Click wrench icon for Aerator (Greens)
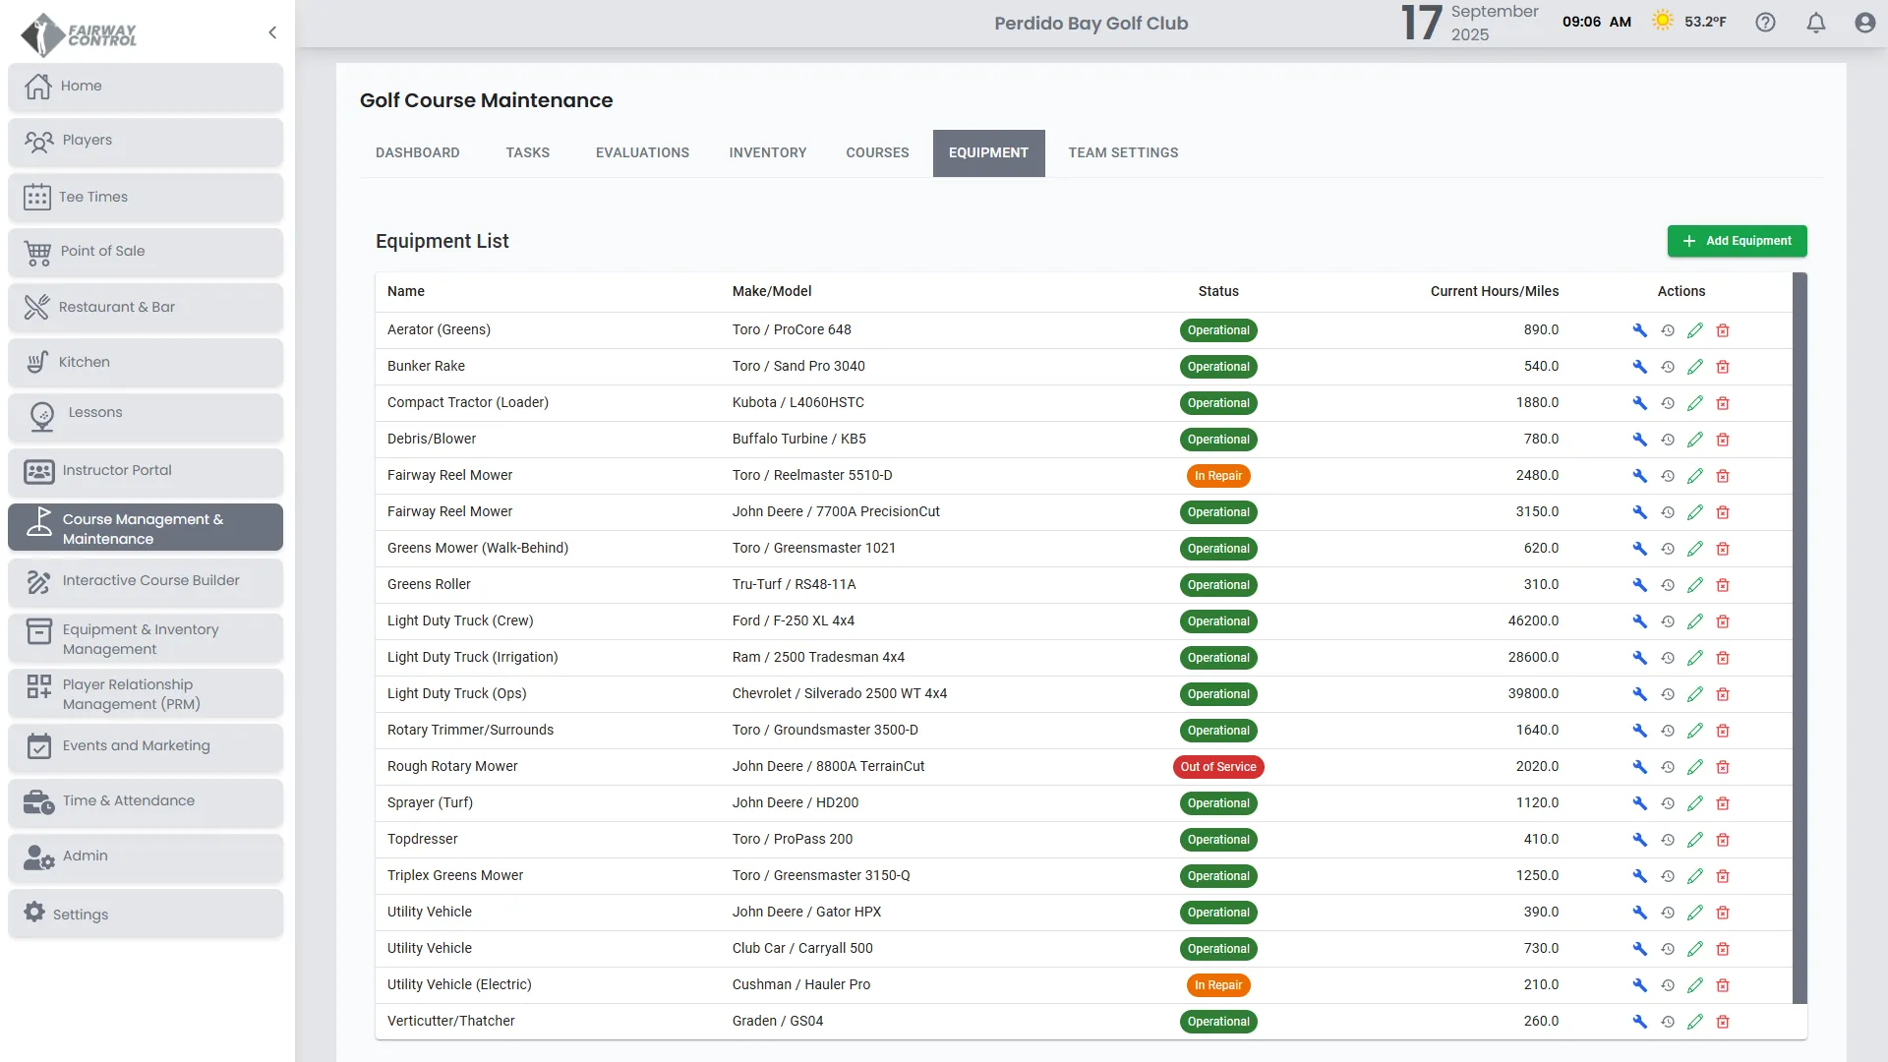This screenshot has width=1888, height=1062. click(x=1639, y=330)
